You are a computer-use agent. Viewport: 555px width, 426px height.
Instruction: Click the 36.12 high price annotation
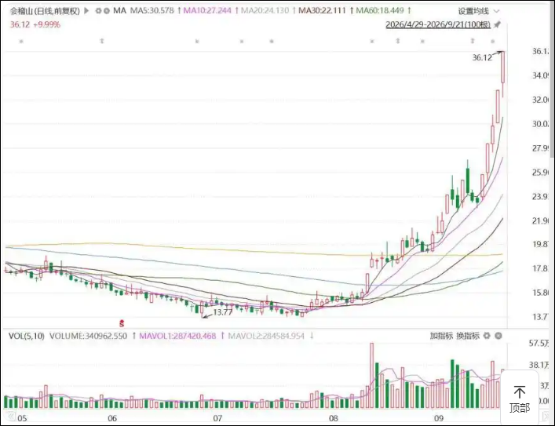pyautogui.click(x=482, y=57)
